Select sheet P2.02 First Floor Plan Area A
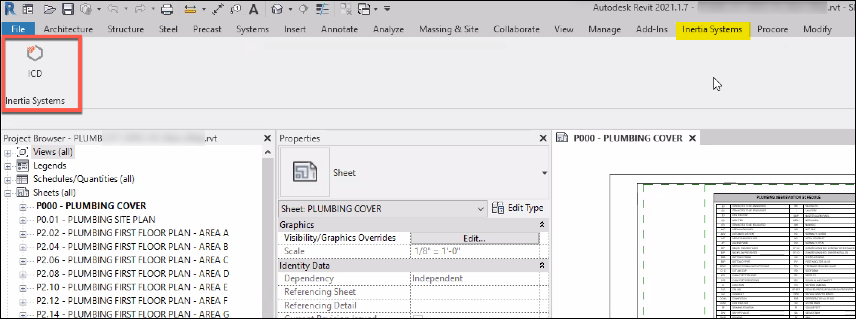Image resolution: width=856 pixels, height=319 pixels. click(x=133, y=233)
